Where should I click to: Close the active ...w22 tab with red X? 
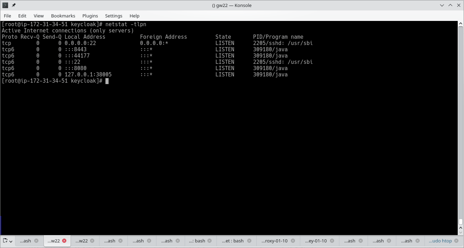64,241
